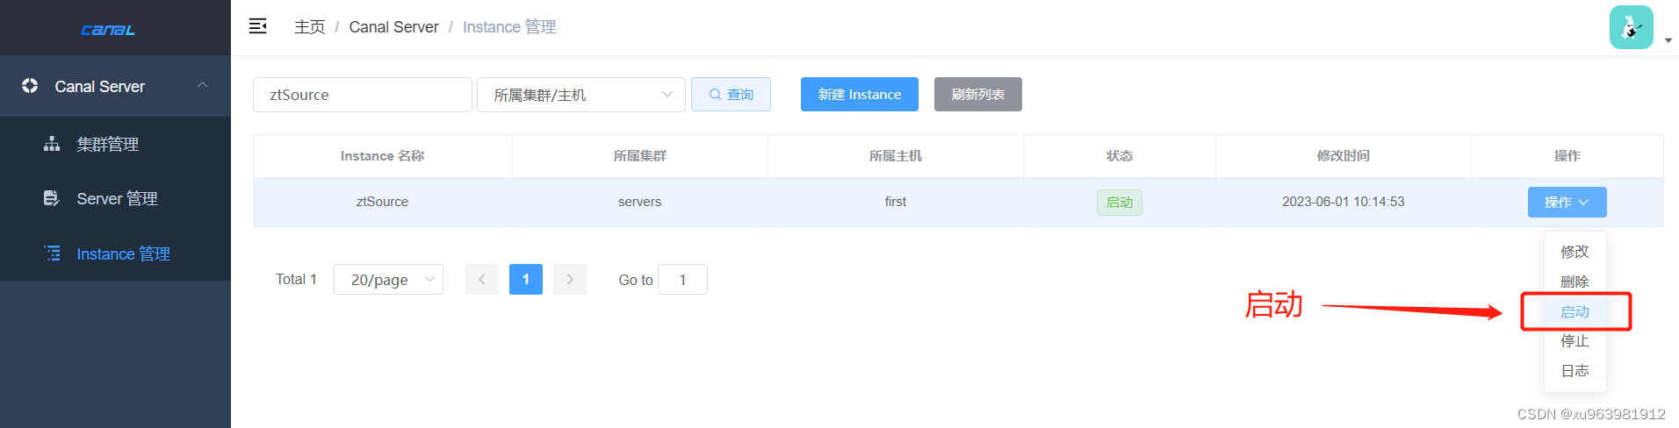Open Instance 管理 in the sidebar
The width and height of the screenshot is (1679, 428).
coord(115,253)
